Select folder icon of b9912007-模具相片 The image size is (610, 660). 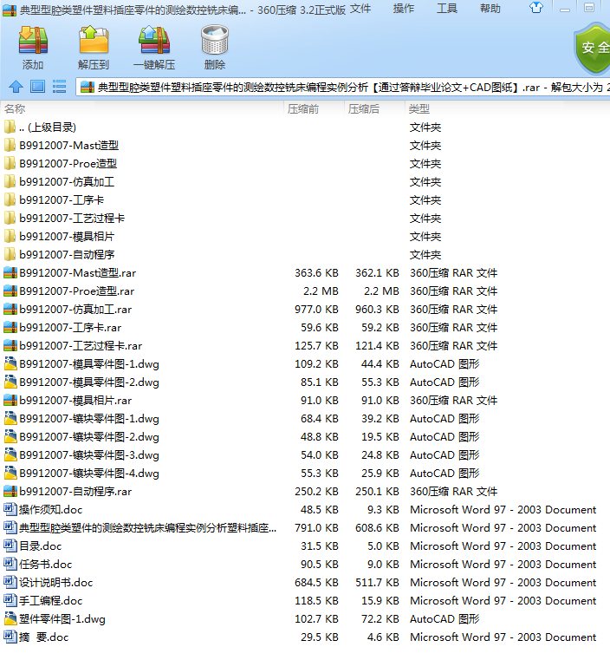pyautogui.click(x=10, y=236)
